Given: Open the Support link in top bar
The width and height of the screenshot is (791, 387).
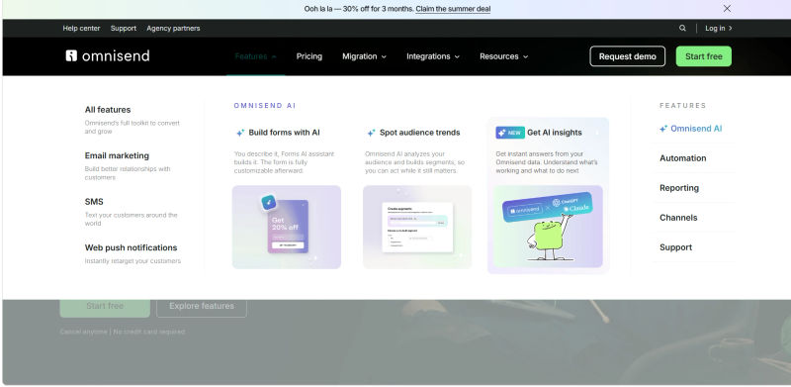Looking at the screenshot, I should (x=124, y=29).
